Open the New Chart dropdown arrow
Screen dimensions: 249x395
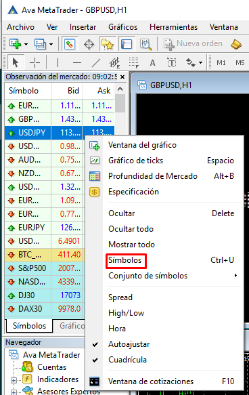click(26, 44)
